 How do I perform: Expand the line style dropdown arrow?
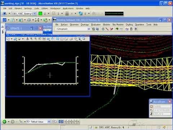point(62,13)
